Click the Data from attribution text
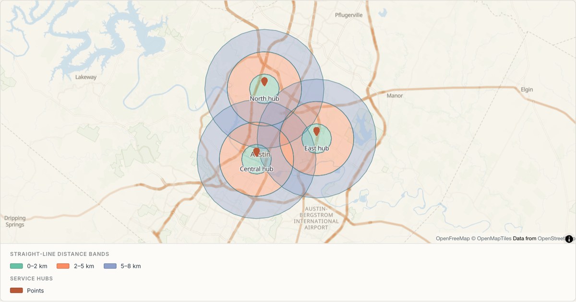 coord(525,238)
